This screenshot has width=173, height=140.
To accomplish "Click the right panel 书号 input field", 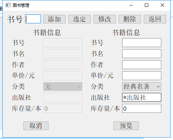I will [142, 43].
